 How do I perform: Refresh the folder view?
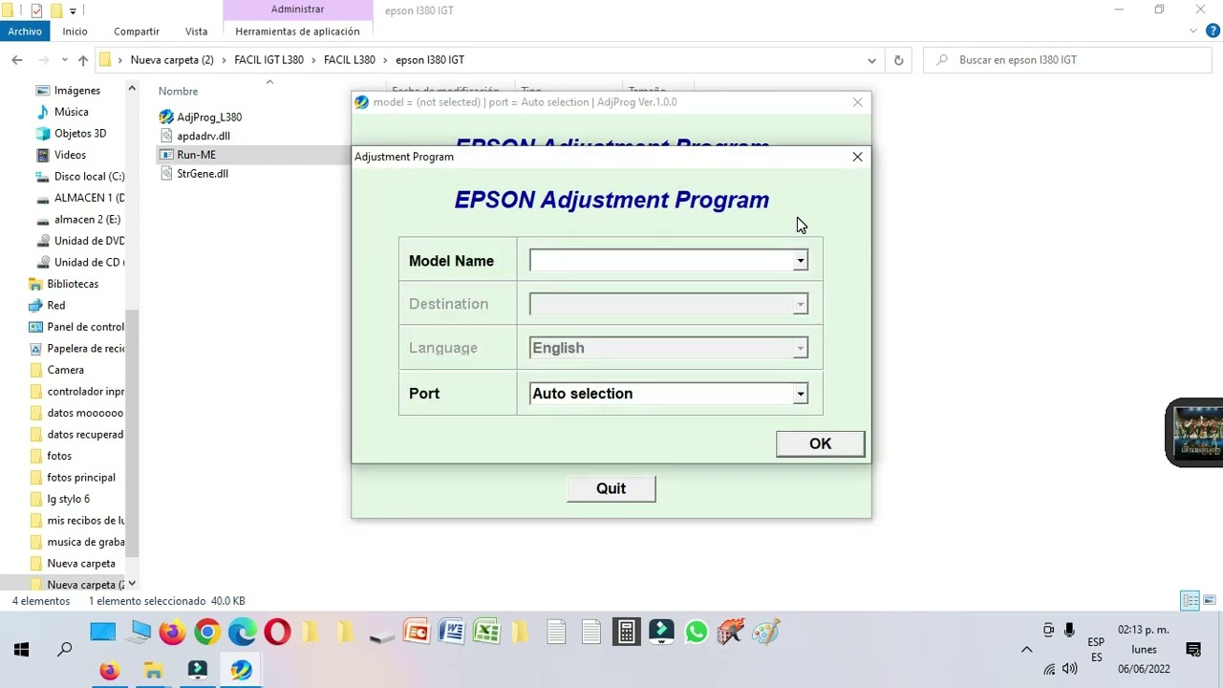898,60
